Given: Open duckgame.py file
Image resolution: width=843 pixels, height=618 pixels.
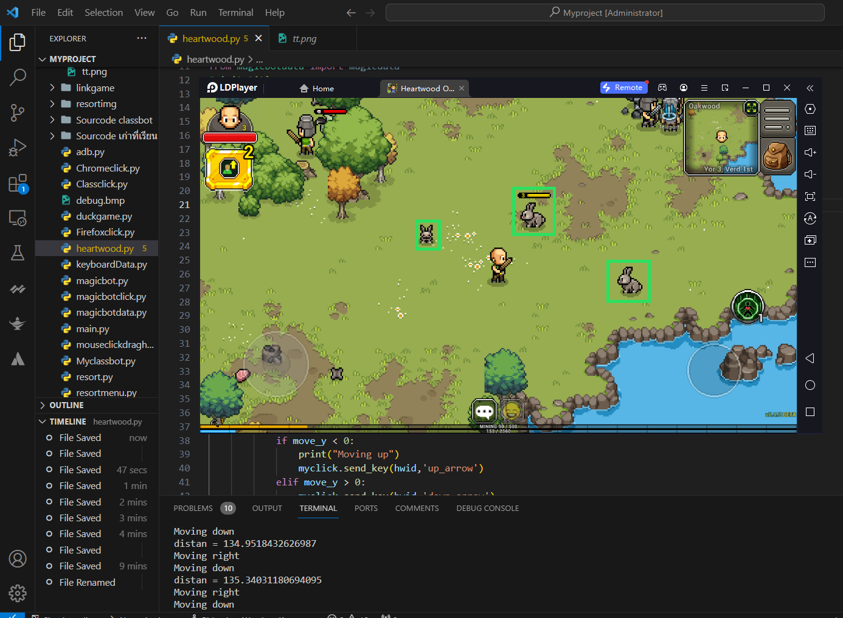Looking at the screenshot, I should click(104, 216).
